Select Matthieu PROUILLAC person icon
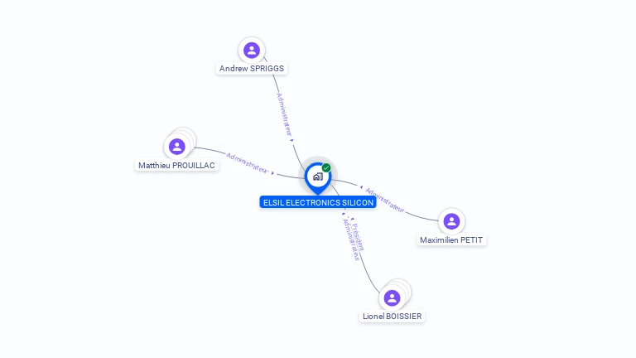The height and width of the screenshot is (358, 636). [x=177, y=147]
